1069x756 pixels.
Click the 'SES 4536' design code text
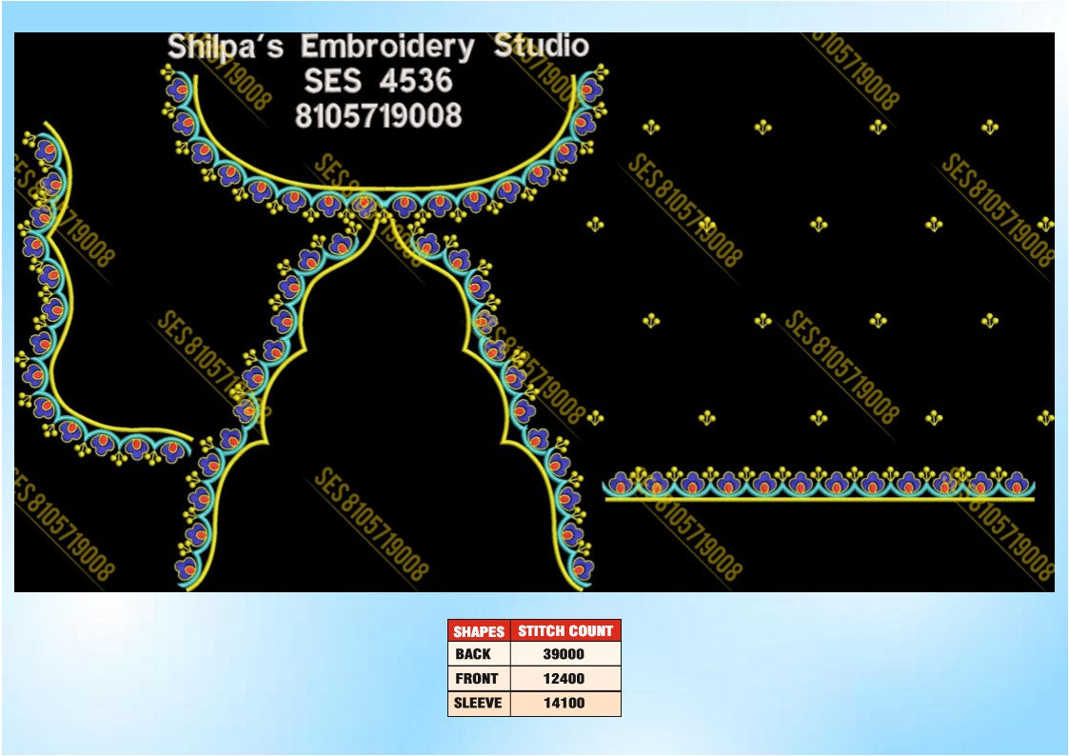pos(378,81)
